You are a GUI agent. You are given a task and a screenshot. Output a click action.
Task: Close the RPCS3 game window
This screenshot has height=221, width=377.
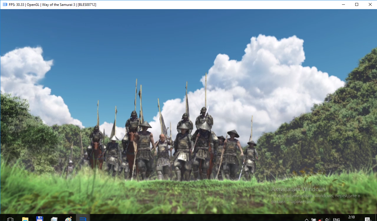[370, 4]
